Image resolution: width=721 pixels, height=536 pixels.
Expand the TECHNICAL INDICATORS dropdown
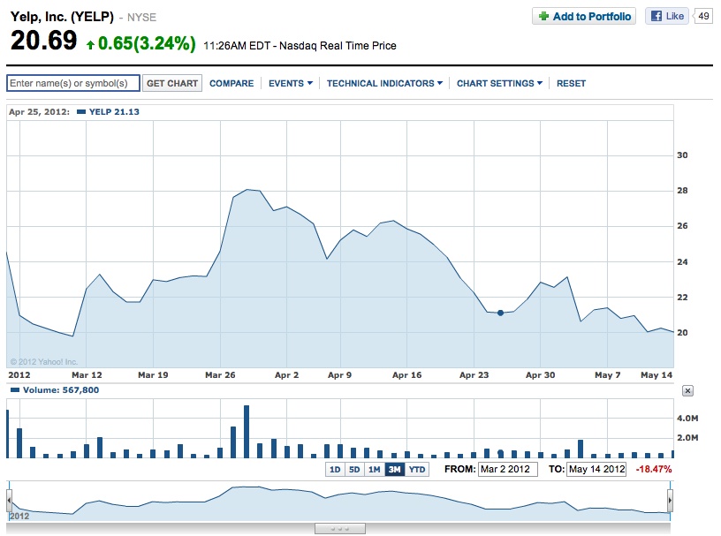[384, 83]
